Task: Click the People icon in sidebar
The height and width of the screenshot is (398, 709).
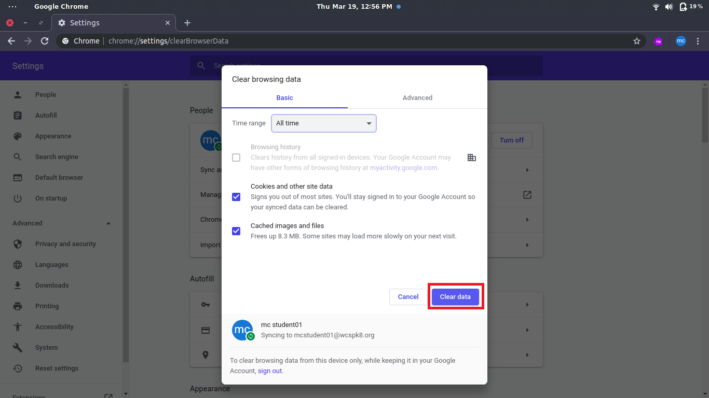Action: [18, 95]
